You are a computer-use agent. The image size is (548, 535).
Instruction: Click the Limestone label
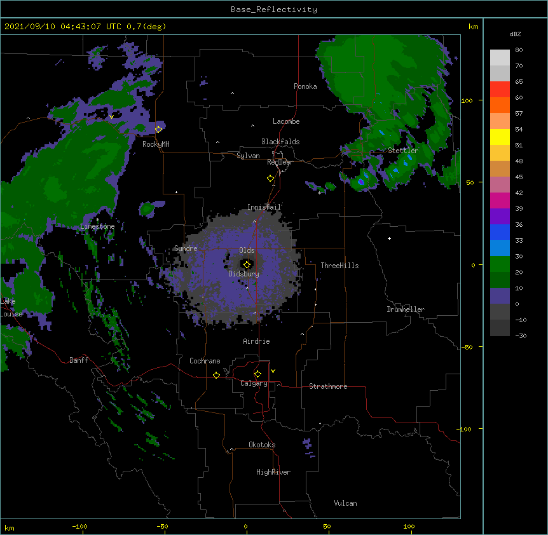97,226
